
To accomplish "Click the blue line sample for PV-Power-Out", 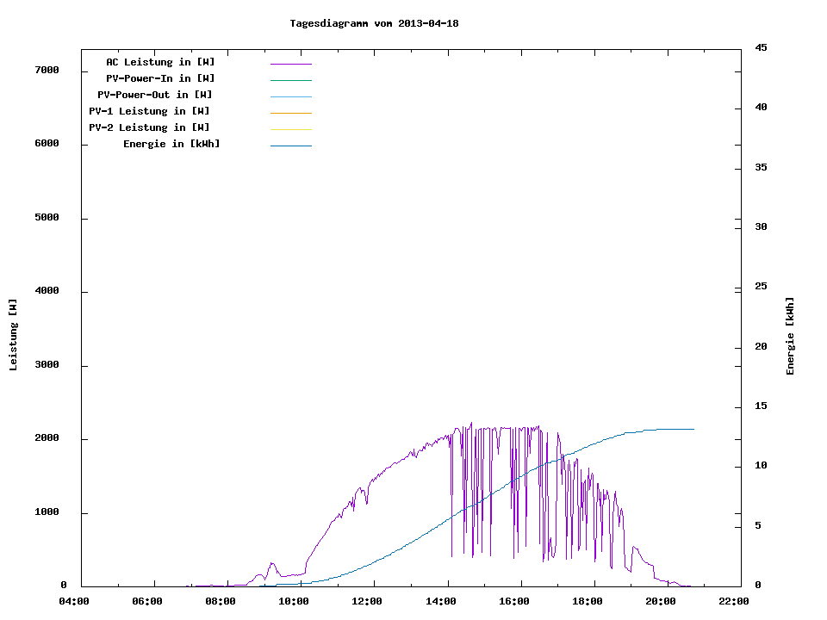I will (x=290, y=96).
